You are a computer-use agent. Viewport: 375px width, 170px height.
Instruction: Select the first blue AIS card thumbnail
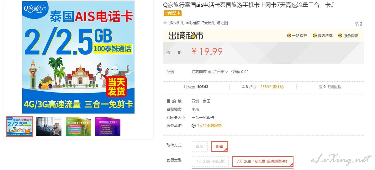click(x=19, y=127)
